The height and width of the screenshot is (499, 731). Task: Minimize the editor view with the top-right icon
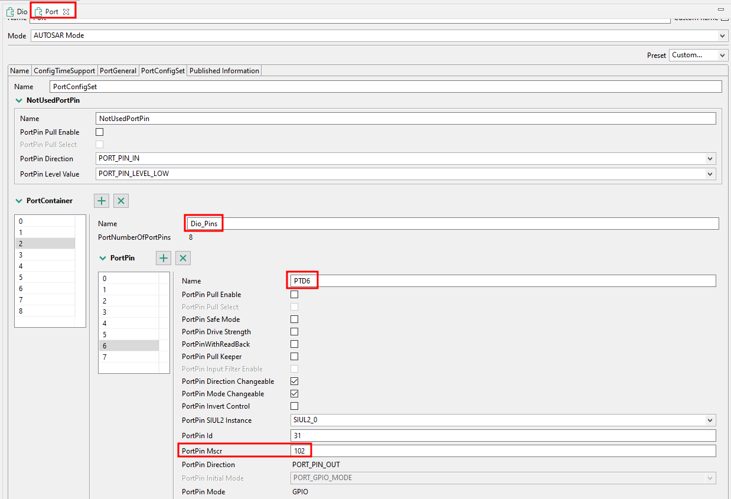point(722,8)
